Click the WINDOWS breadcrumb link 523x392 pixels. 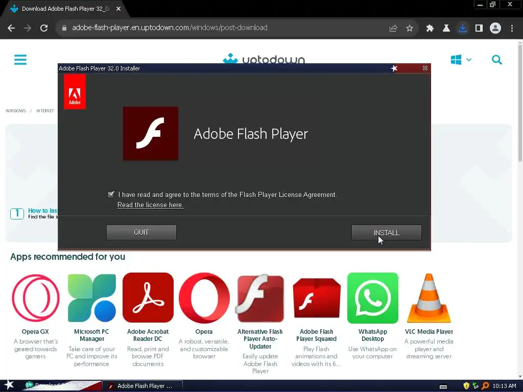(x=16, y=111)
